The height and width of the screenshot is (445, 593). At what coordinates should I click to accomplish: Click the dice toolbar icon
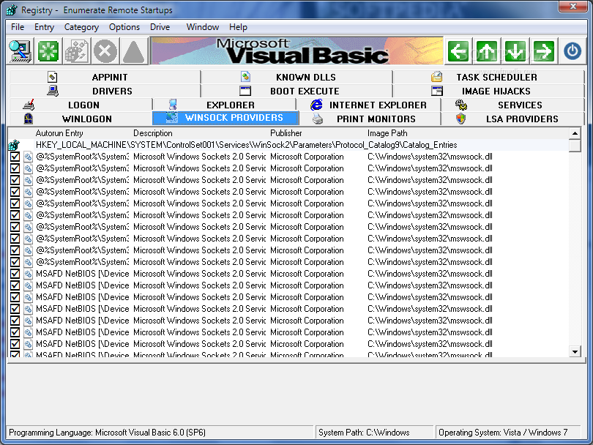point(77,51)
